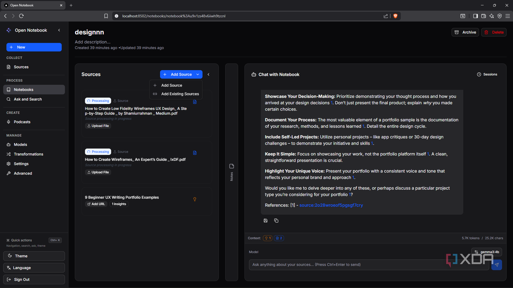The width and height of the screenshot is (513, 288).
Task: Click lightbulb icon on UX Writing Portfolio source
Action: click(x=195, y=199)
